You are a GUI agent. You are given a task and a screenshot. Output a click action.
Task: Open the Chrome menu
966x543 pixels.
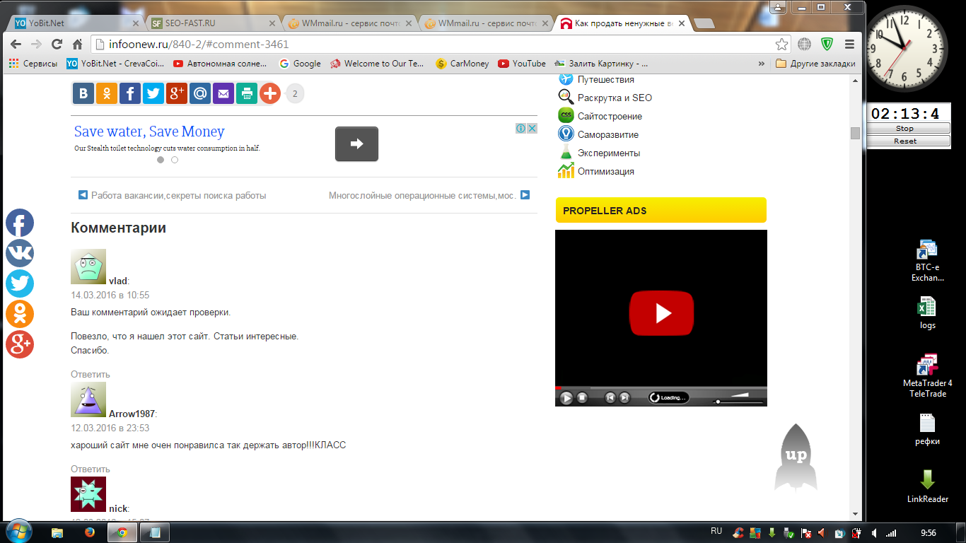point(849,44)
